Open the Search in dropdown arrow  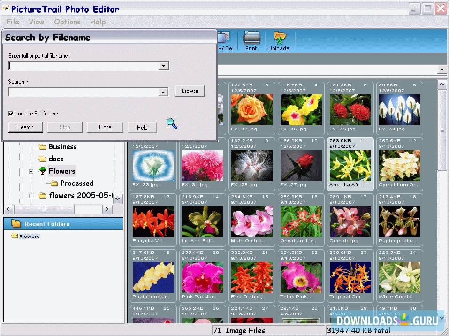coord(163,92)
